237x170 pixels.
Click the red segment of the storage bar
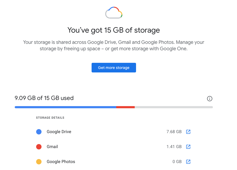[x=125, y=107]
